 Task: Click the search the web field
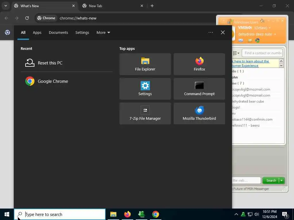tap(246, 180)
